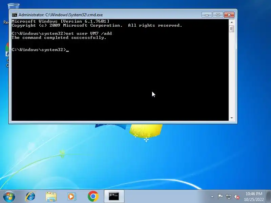Click the cmd scrollbar down arrow
Screen dimensions: 271x203
point(232,118)
